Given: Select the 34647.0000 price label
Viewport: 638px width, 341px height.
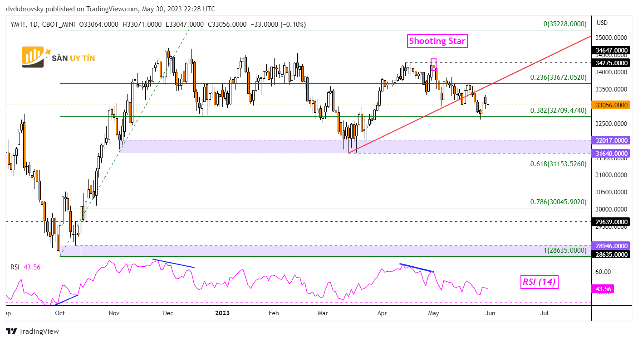Looking at the screenshot, I should point(612,50).
